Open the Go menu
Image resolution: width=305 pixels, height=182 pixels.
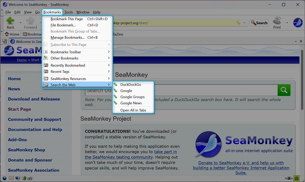pos(37,12)
